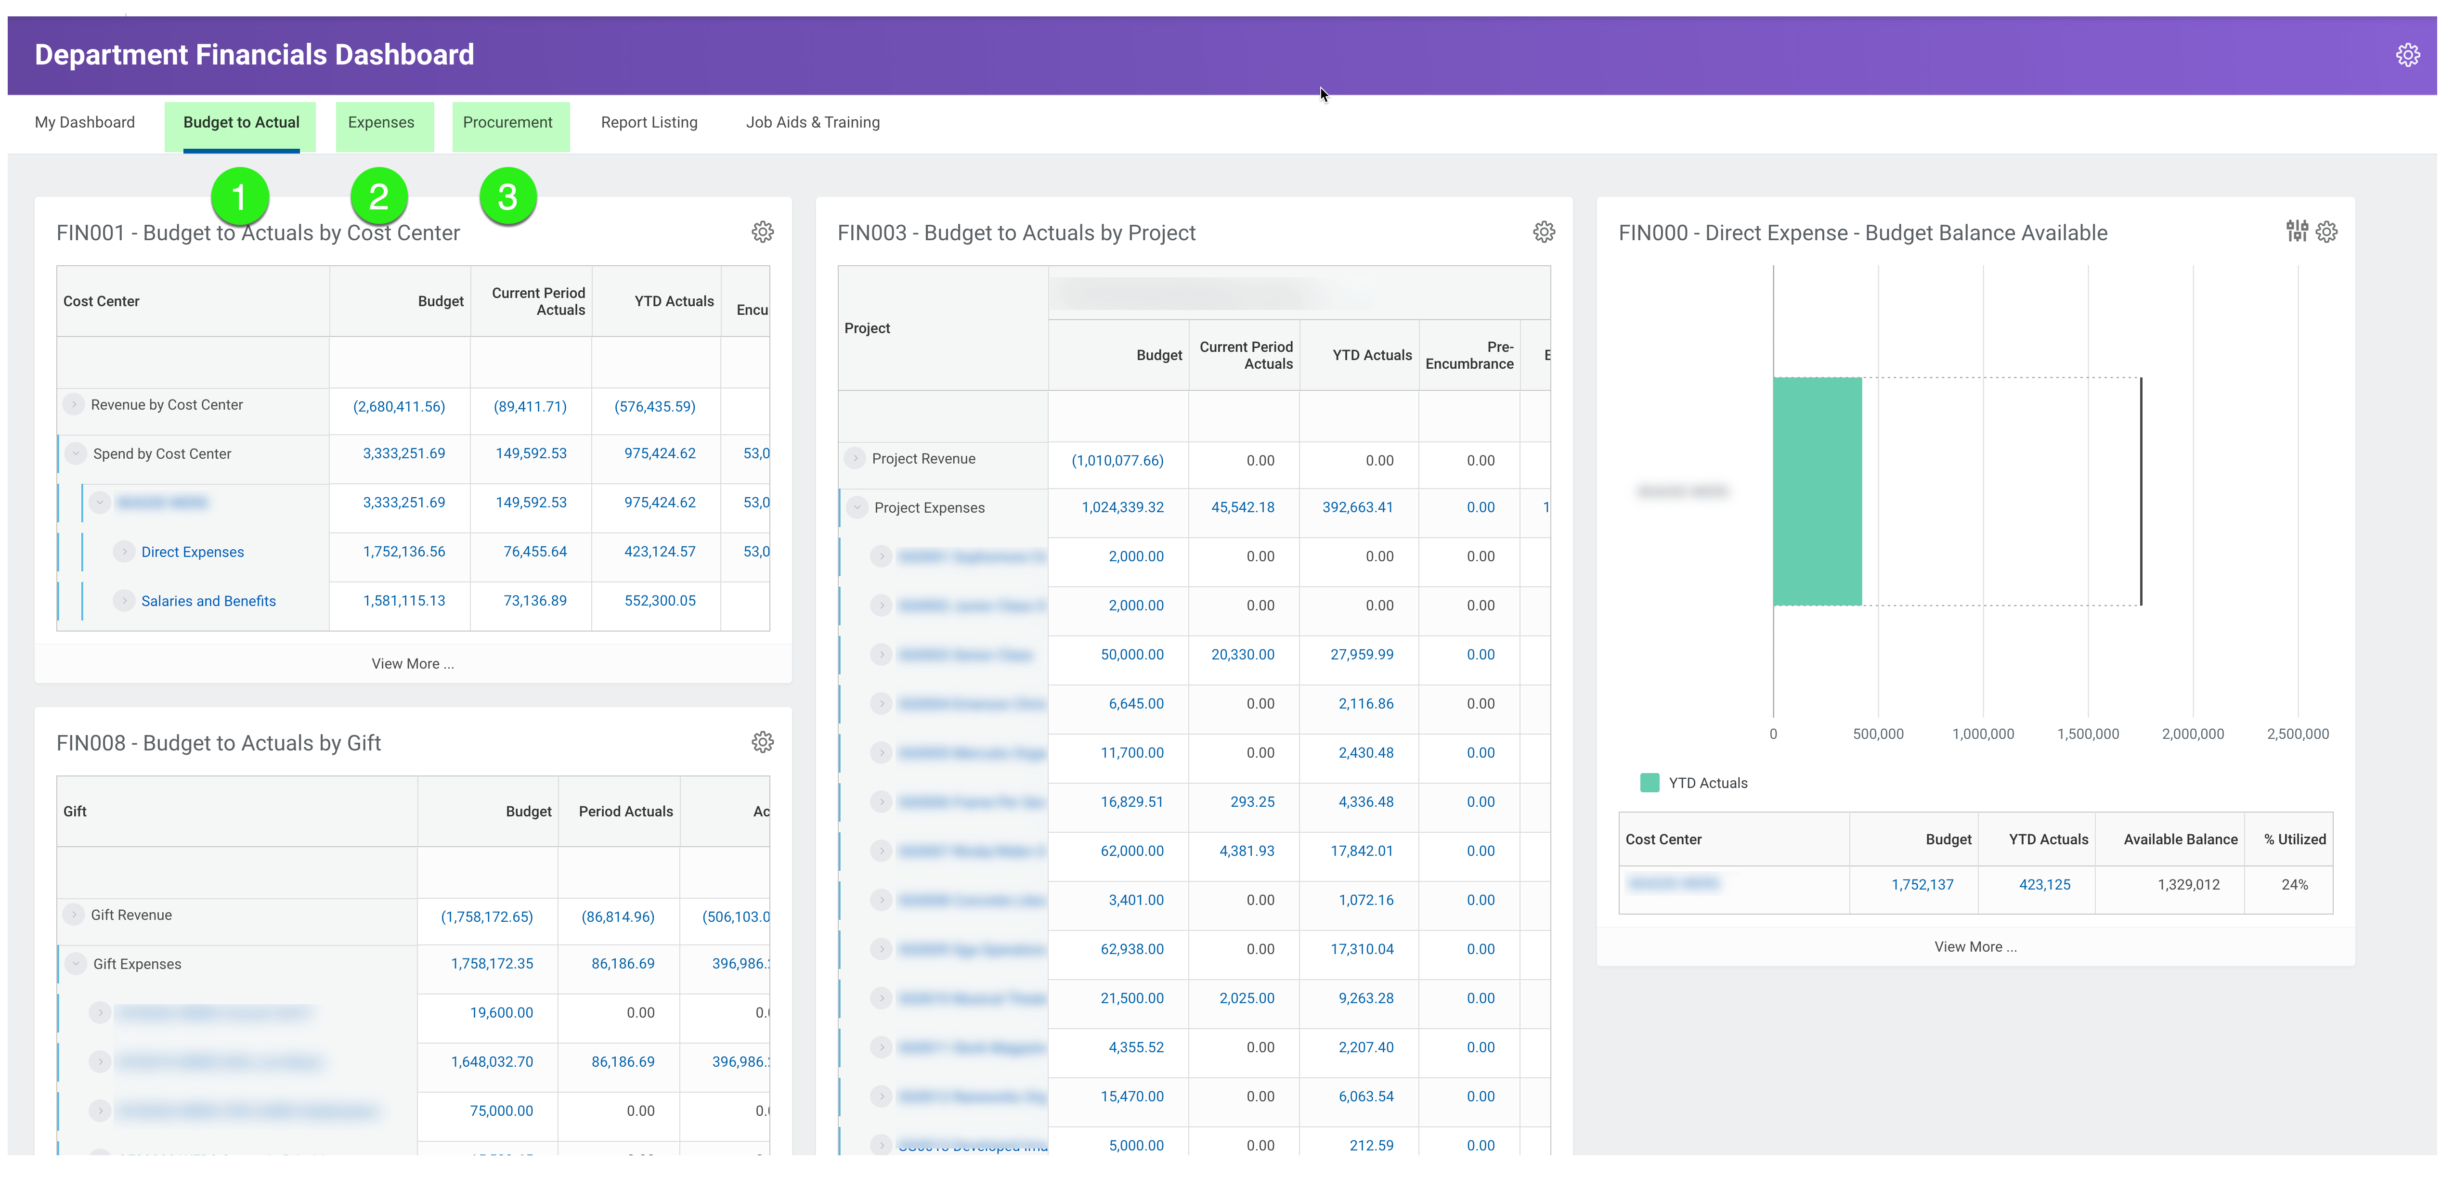This screenshot has width=2442, height=1188.
Task: Open the settings gear on FIN003 card
Action: point(1543,232)
